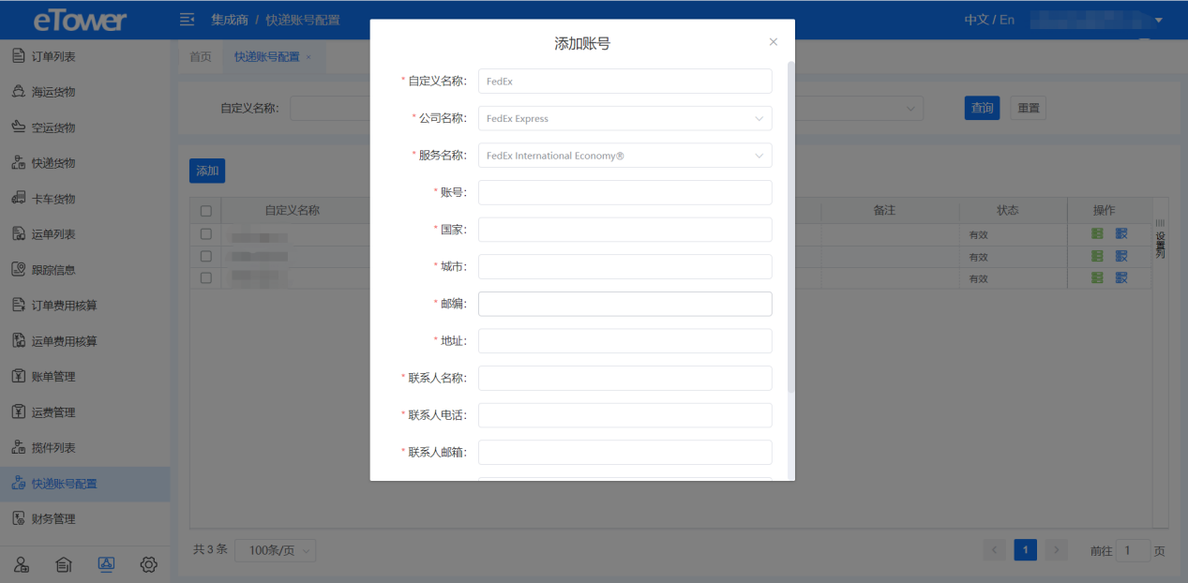Image resolution: width=1188 pixels, height=583 pixels.
Task: Focus the 城市 input field
Action: point(625,267)
